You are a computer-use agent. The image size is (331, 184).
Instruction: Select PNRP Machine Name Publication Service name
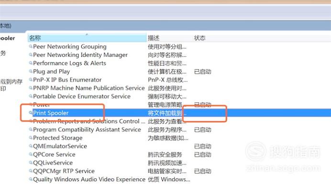tap(88, 88)
